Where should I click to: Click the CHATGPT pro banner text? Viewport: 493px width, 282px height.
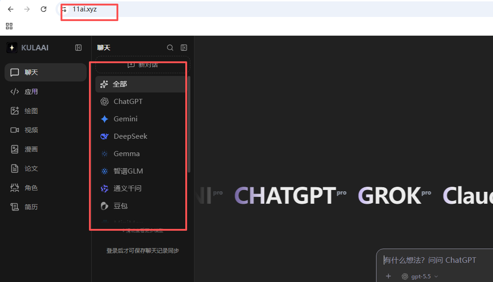click(x=290, y=195)
